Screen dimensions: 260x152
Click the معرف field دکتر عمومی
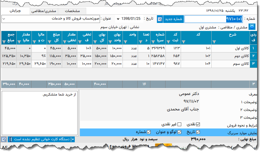click(140, 94)
